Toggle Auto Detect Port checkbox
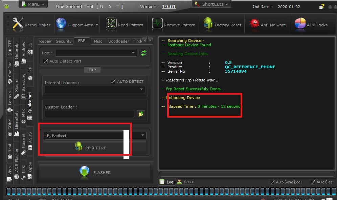Image resolution: width=337 pixels, height=200 pixels. [46, 61]
